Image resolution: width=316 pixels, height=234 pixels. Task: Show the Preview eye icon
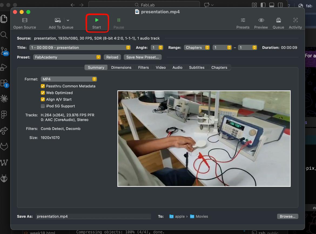pyautogui.click(x=261, y=20)
